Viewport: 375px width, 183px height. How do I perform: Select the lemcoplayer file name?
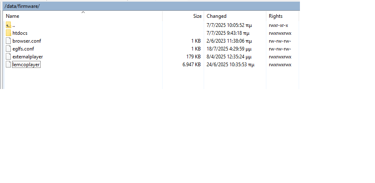click(26, 65)
